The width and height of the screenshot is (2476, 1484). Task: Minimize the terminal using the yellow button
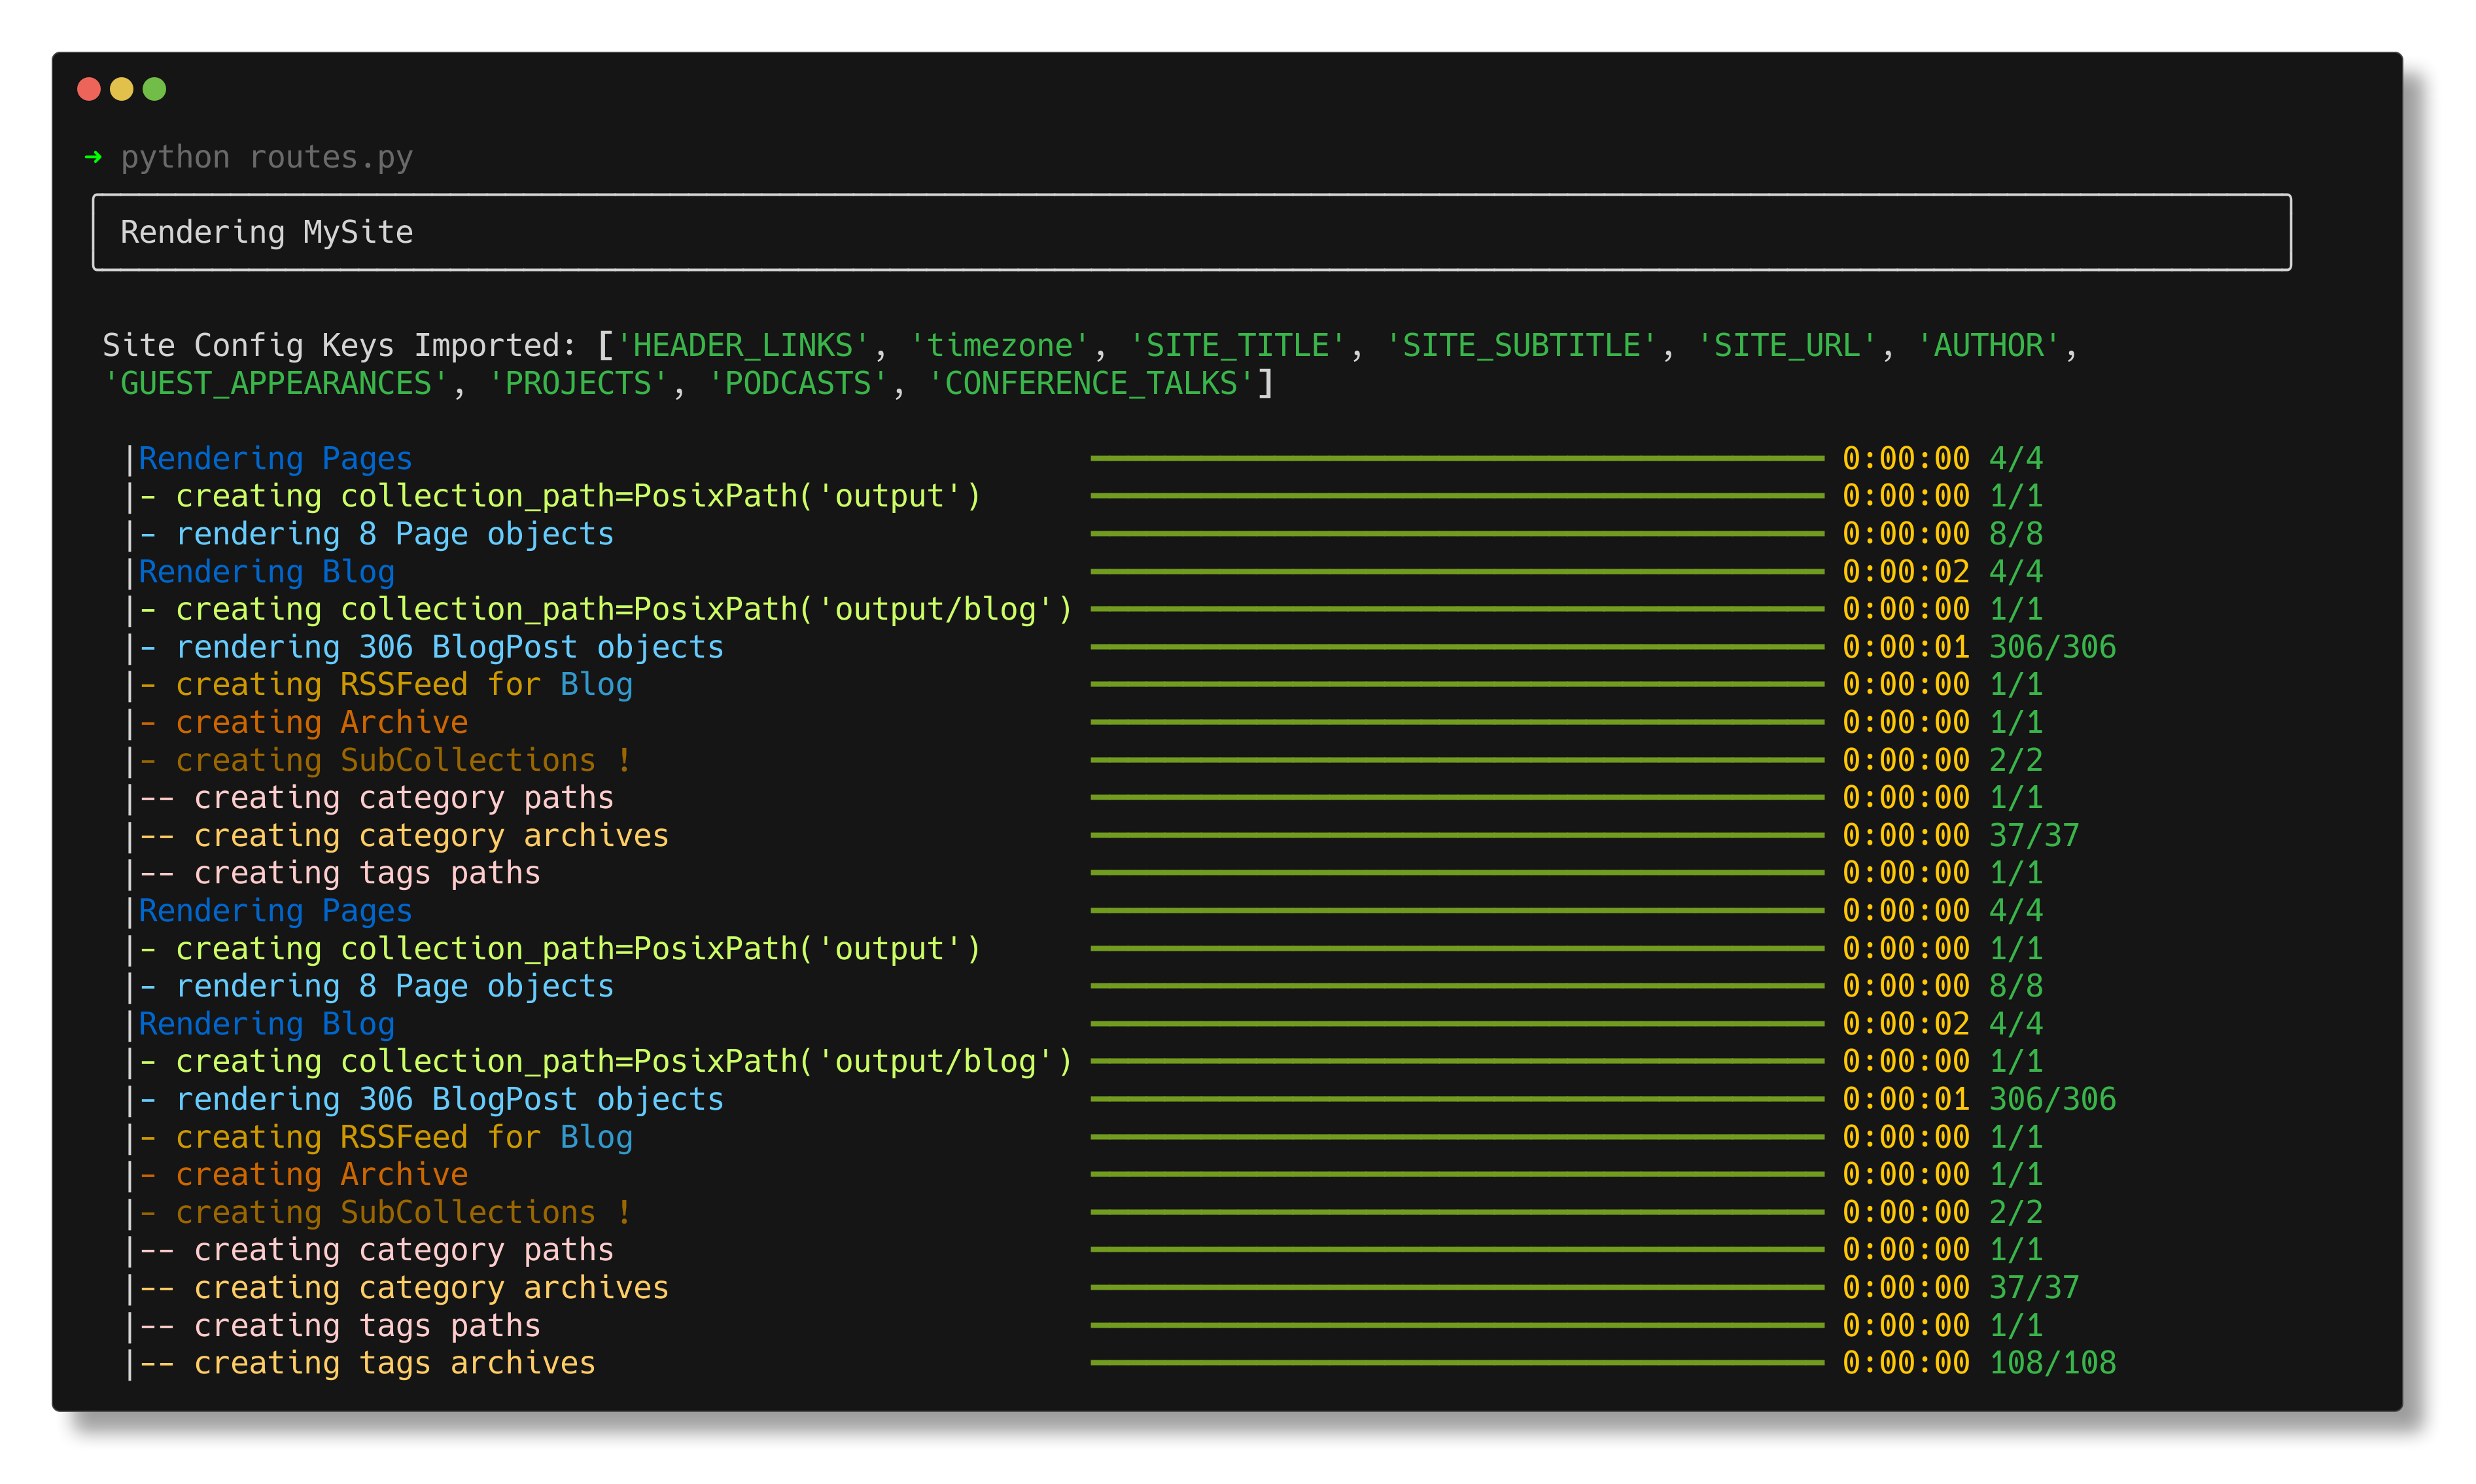tap(122, 89)
